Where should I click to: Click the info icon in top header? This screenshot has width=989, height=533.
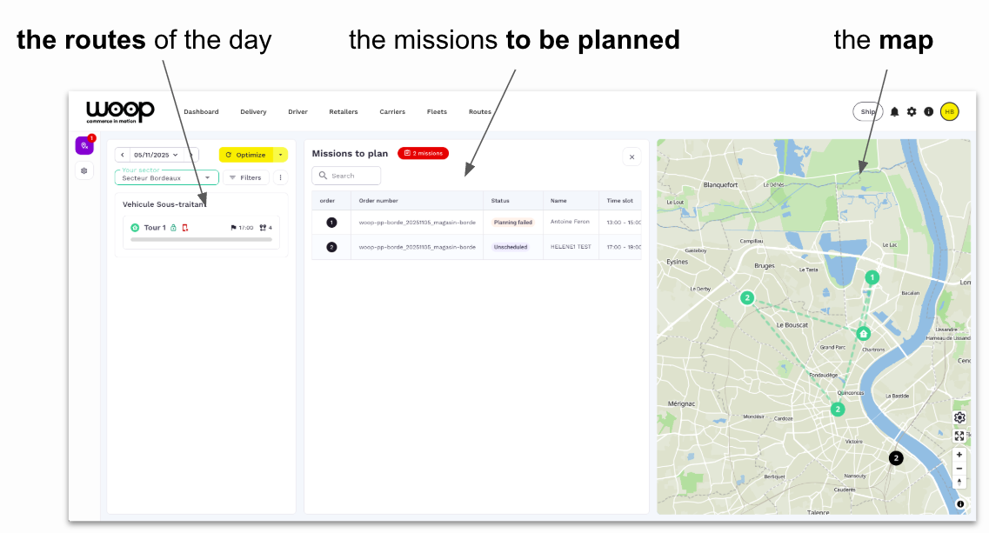[929, 112]
